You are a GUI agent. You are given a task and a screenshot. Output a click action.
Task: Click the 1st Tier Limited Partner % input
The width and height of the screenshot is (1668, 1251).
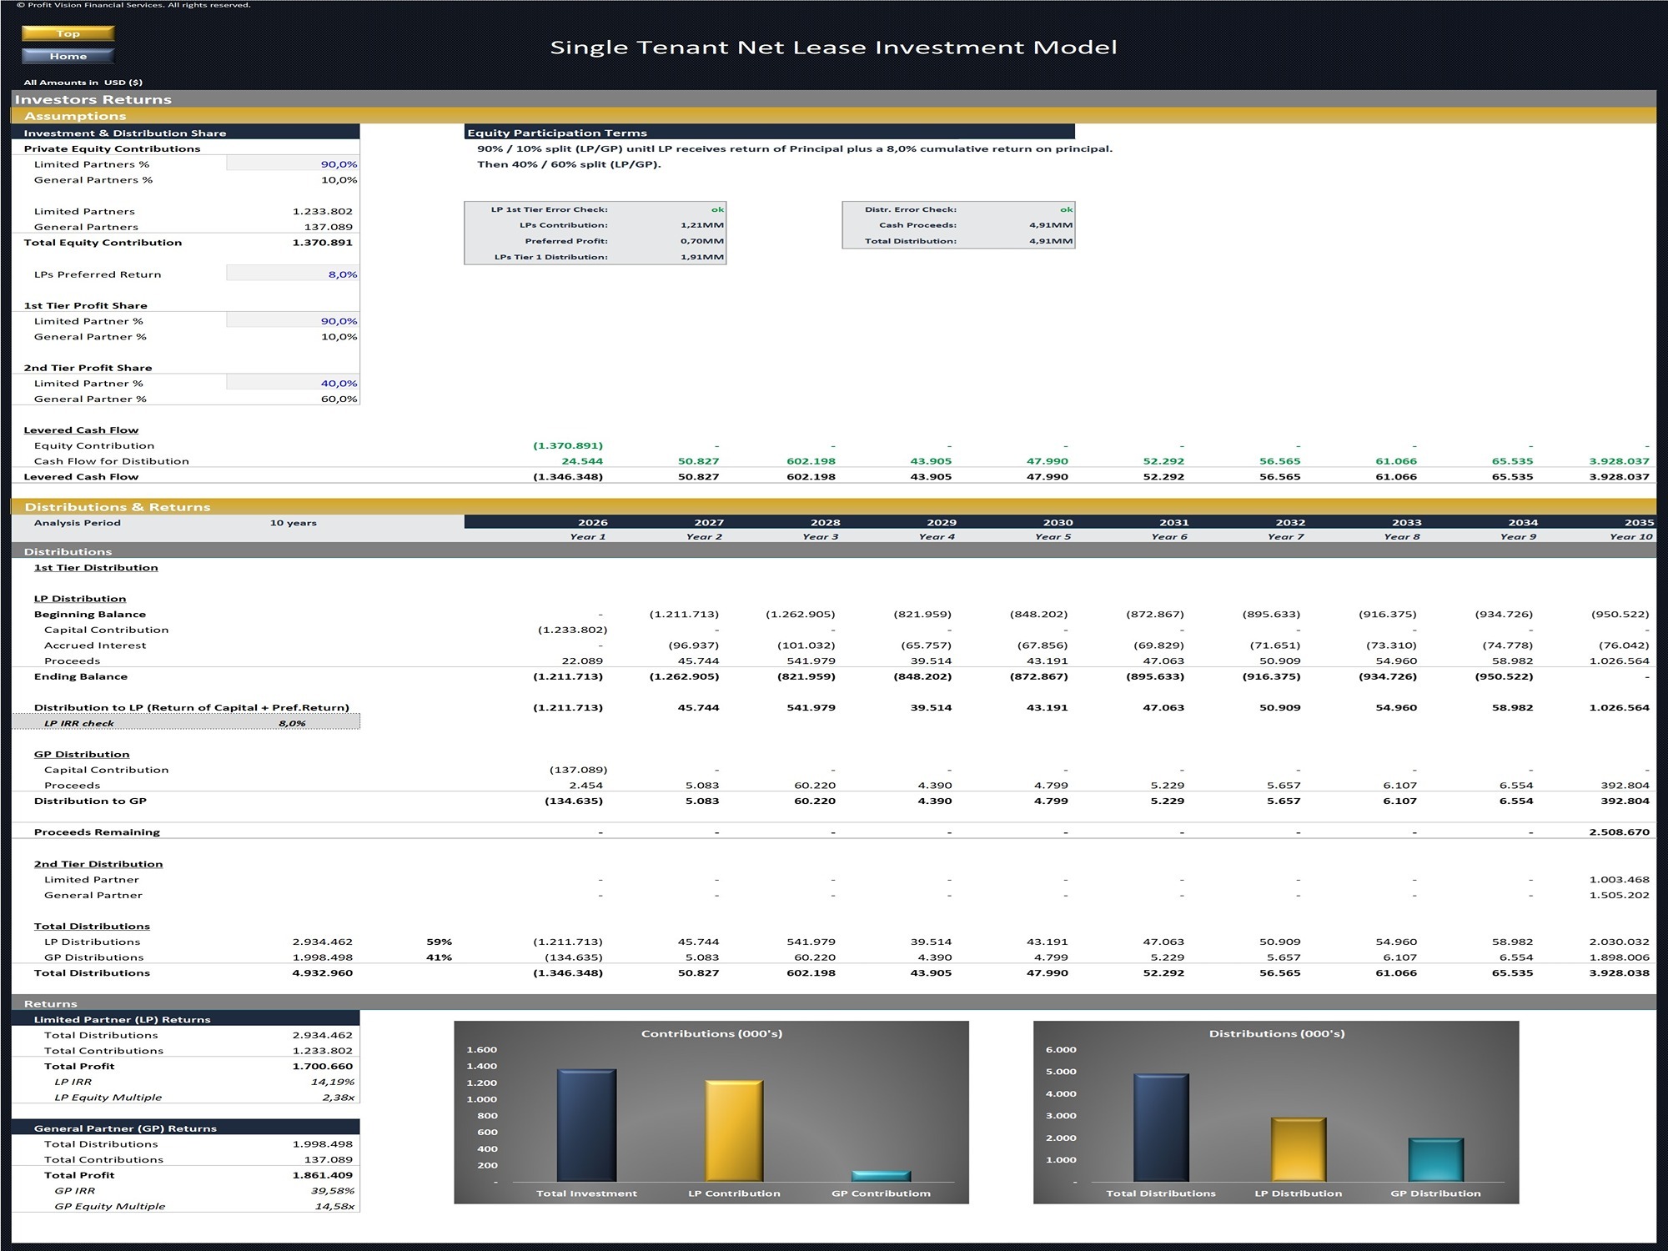pos(292,320)
